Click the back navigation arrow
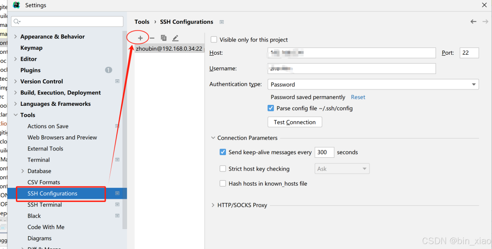 473,21
